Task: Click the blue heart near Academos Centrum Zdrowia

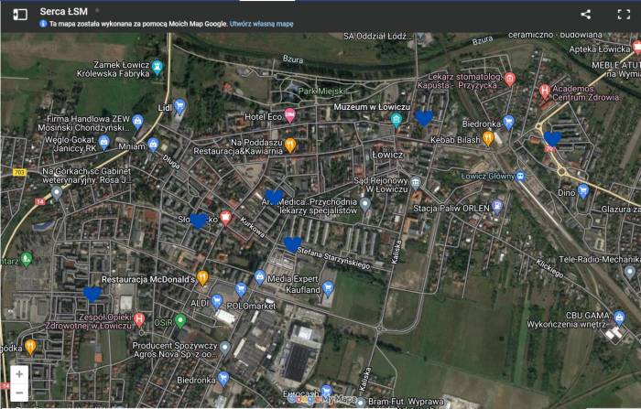Action: point(553,138)
